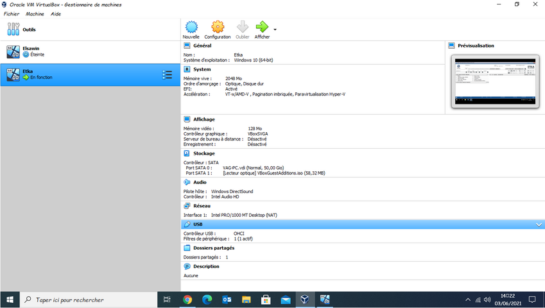Select the Etka virtual machine
The width and height of the screenshot is (545, 308).
pos(91,74)
